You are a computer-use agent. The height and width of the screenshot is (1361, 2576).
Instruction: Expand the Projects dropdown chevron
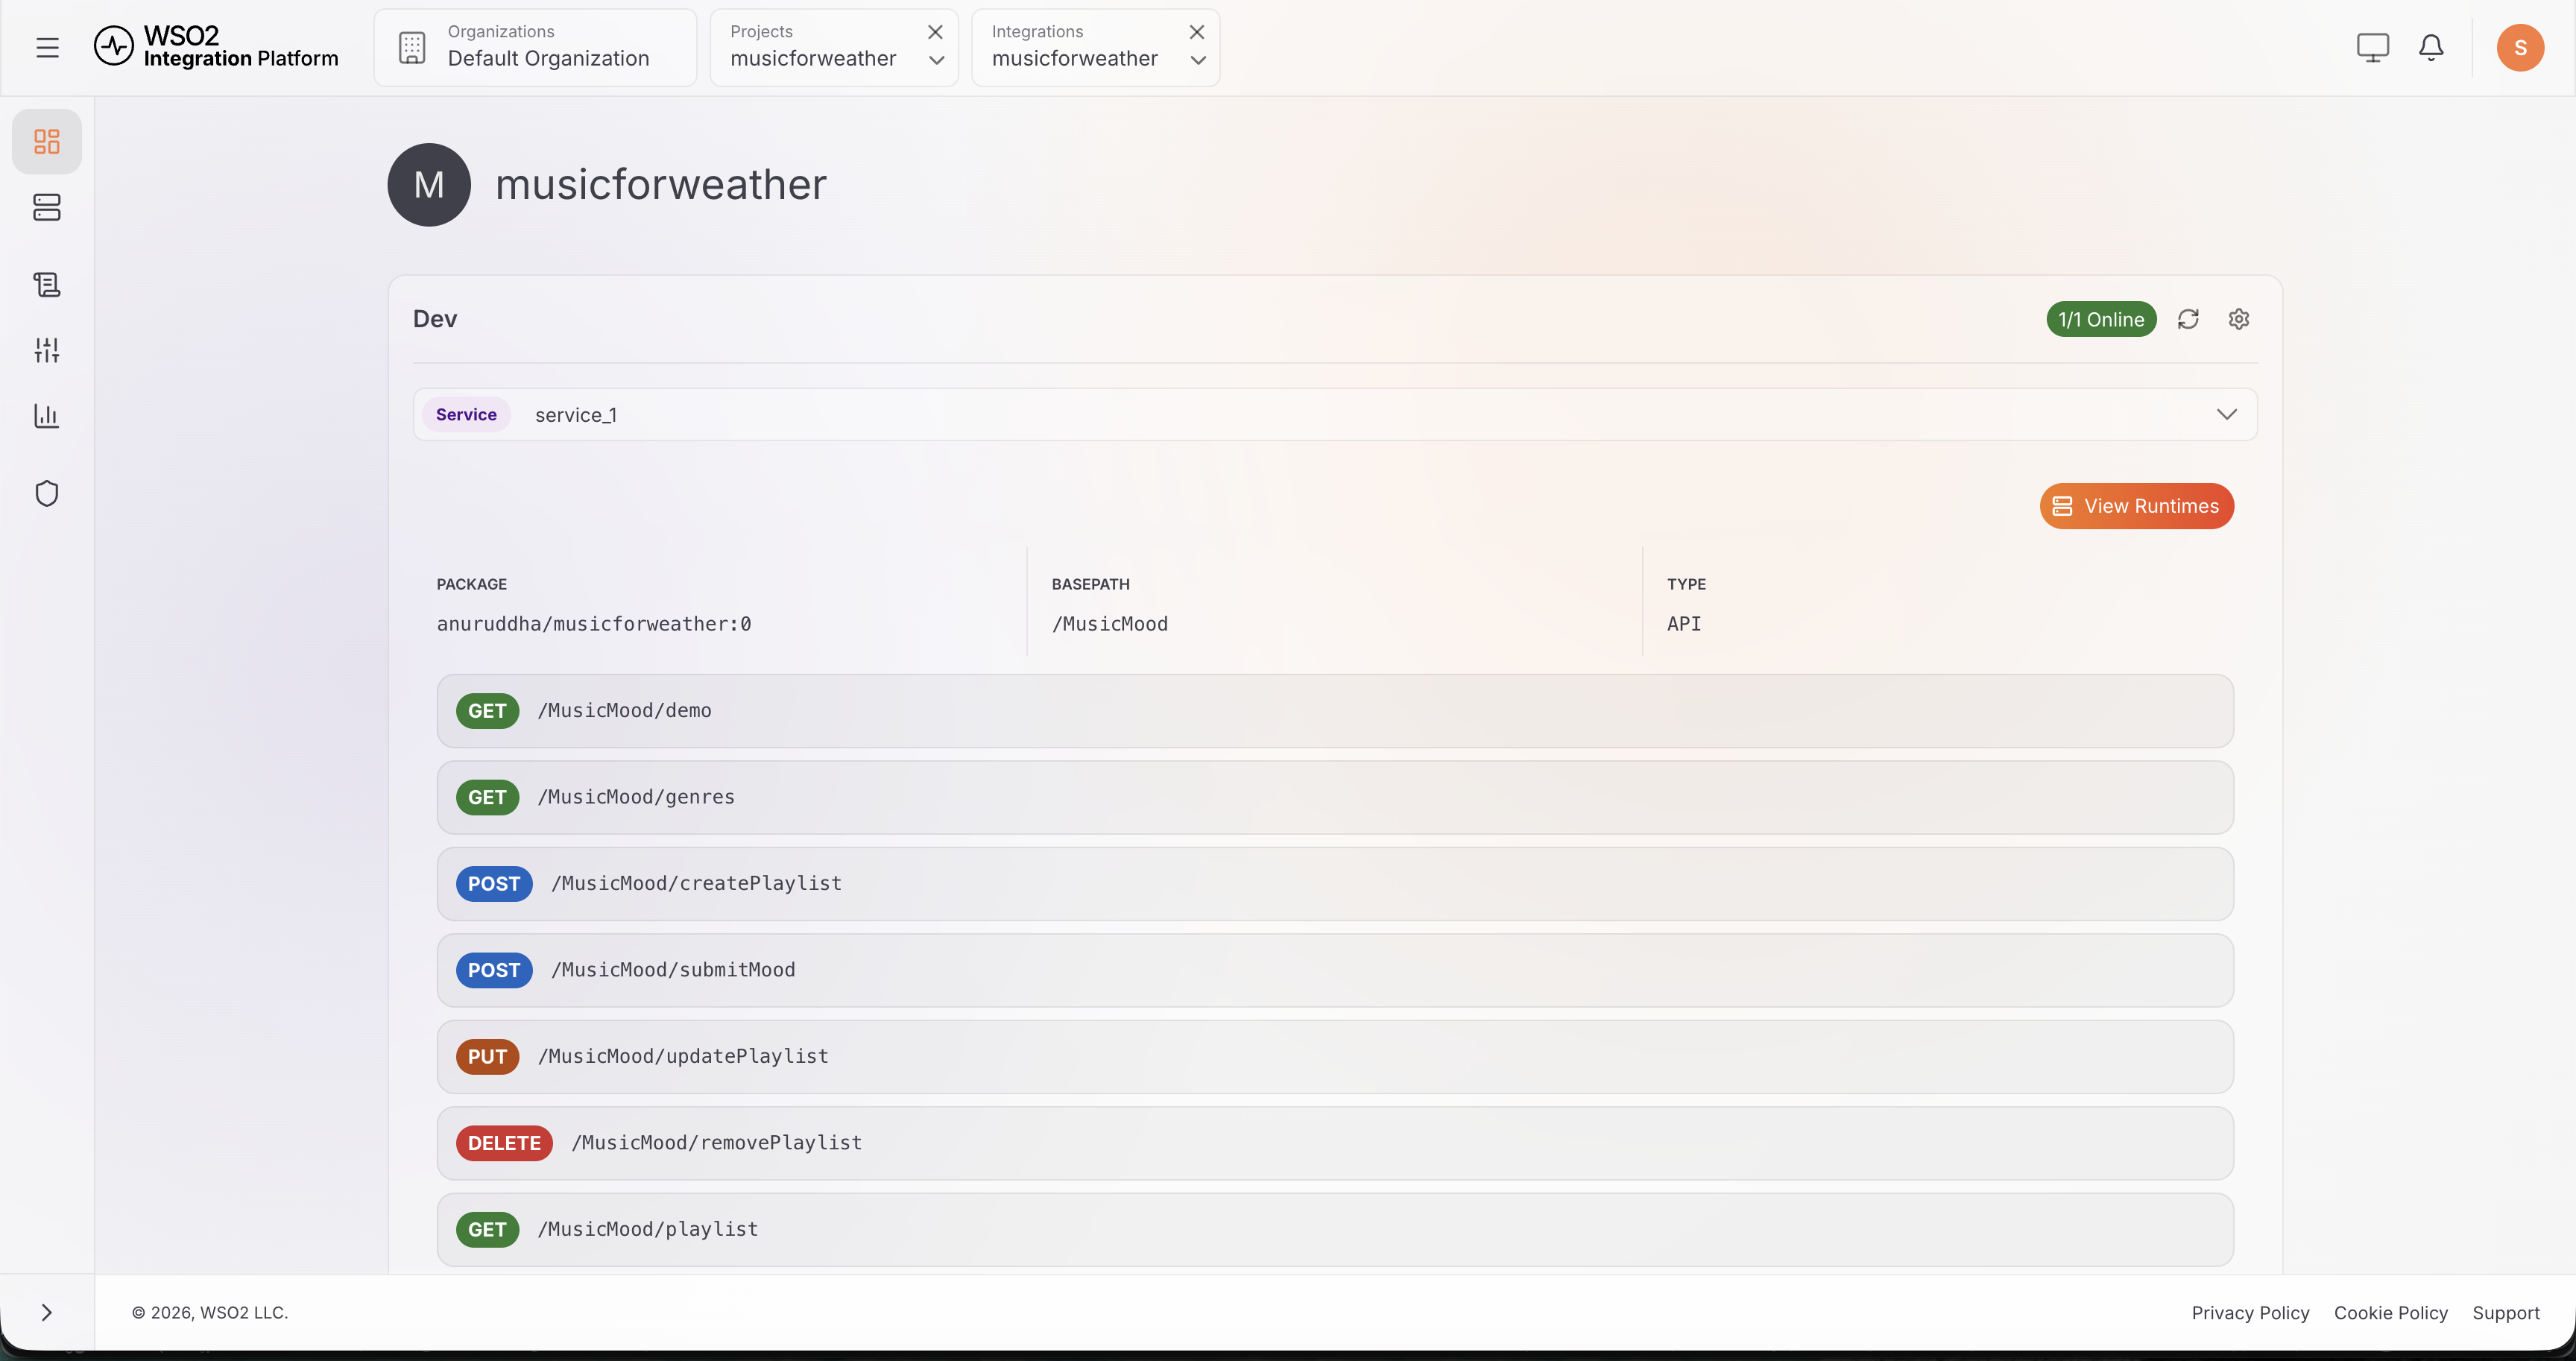pos(936,60)
